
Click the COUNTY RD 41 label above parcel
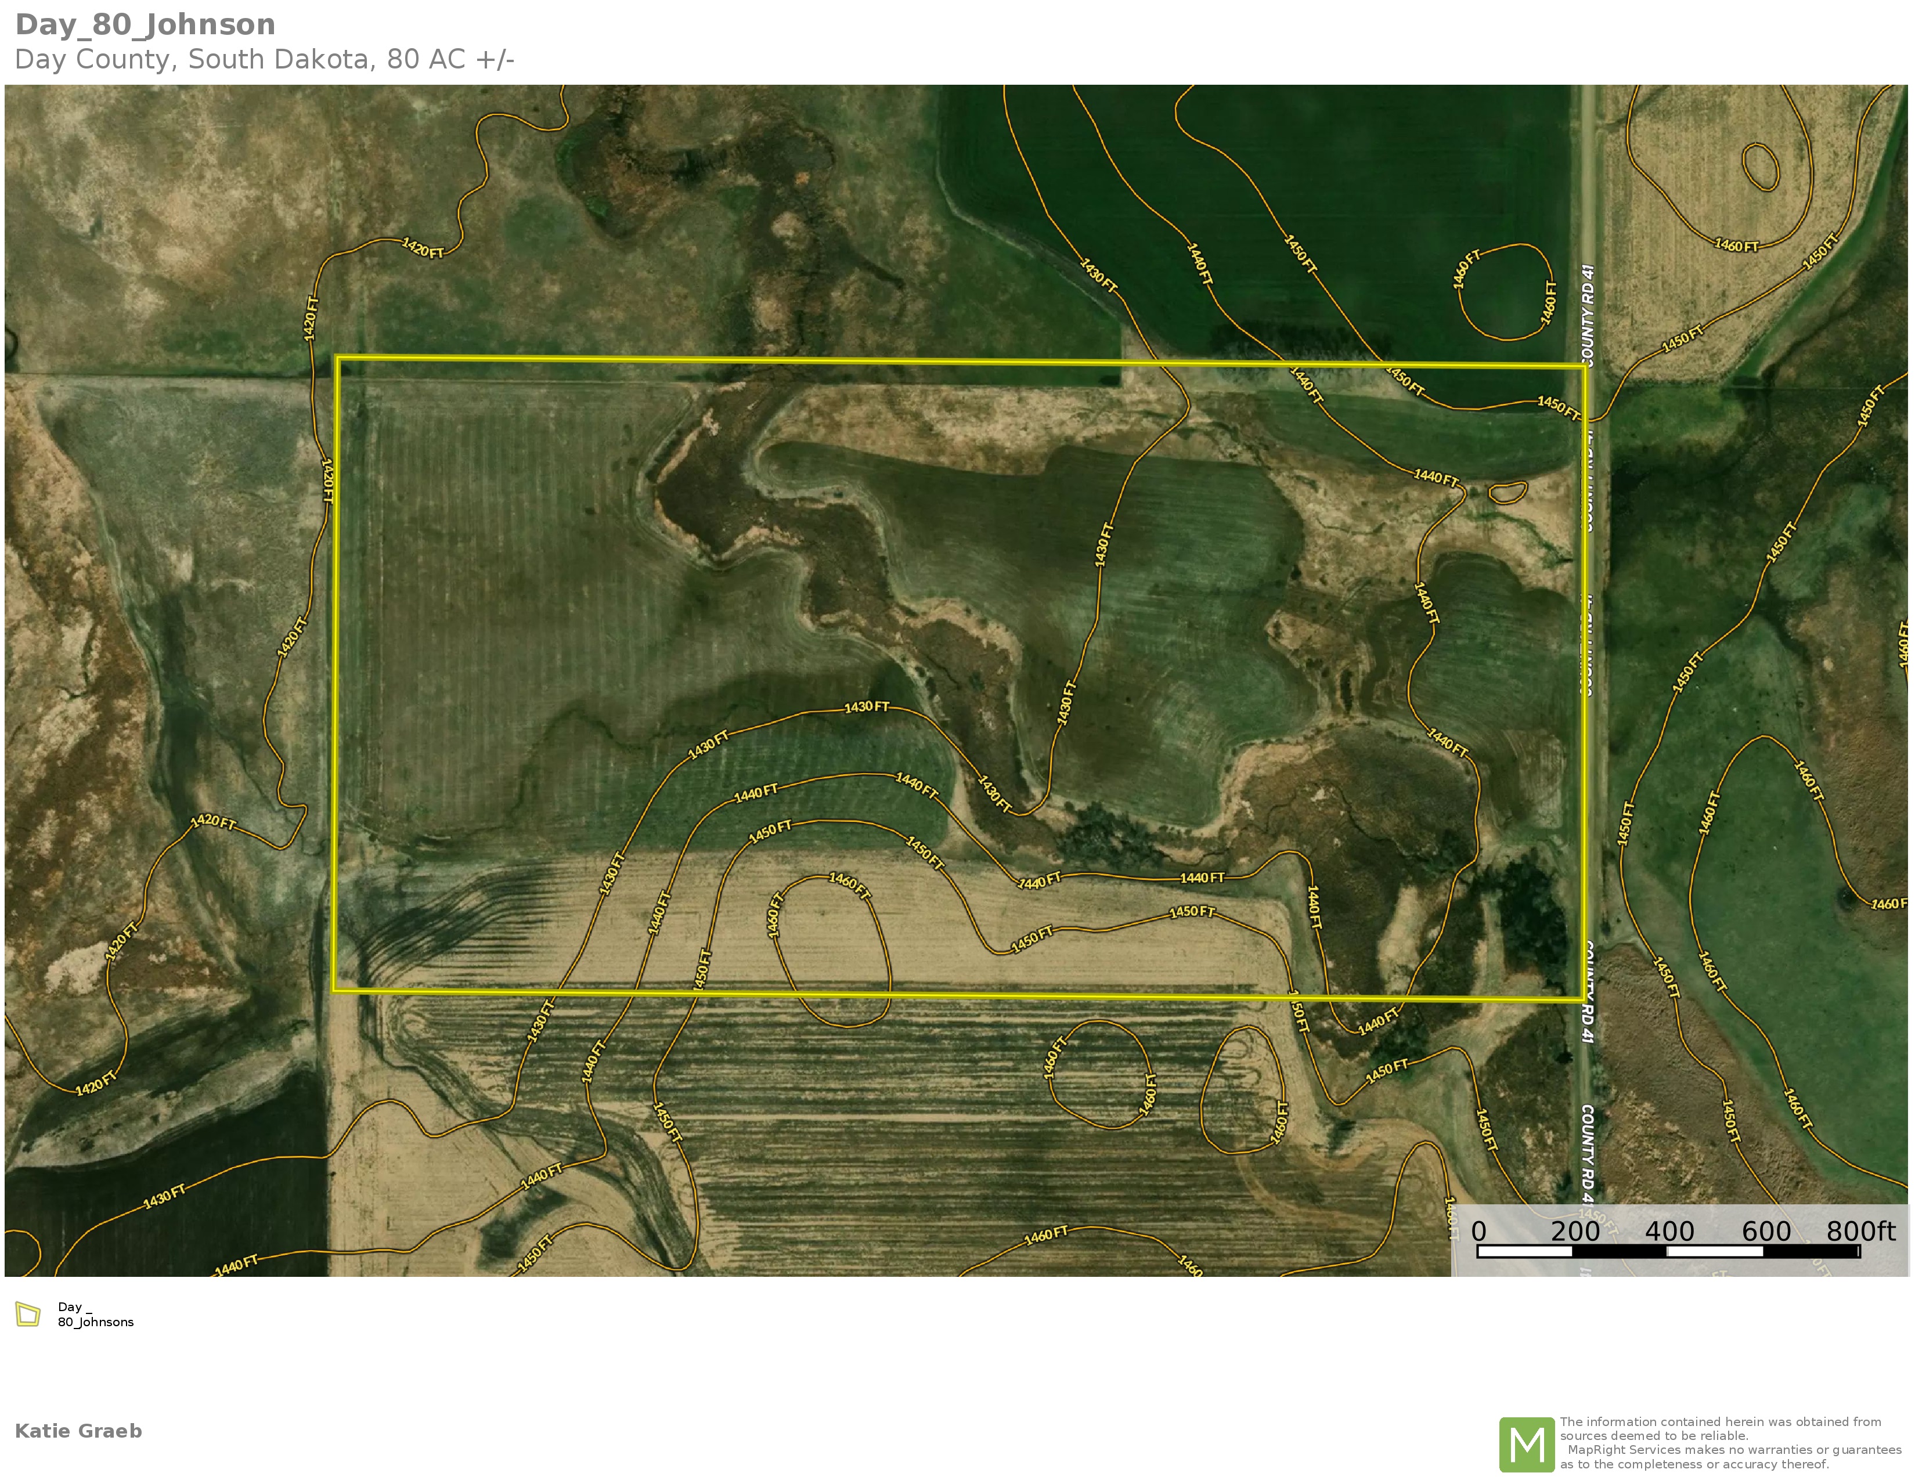[x=1588, y=316]
